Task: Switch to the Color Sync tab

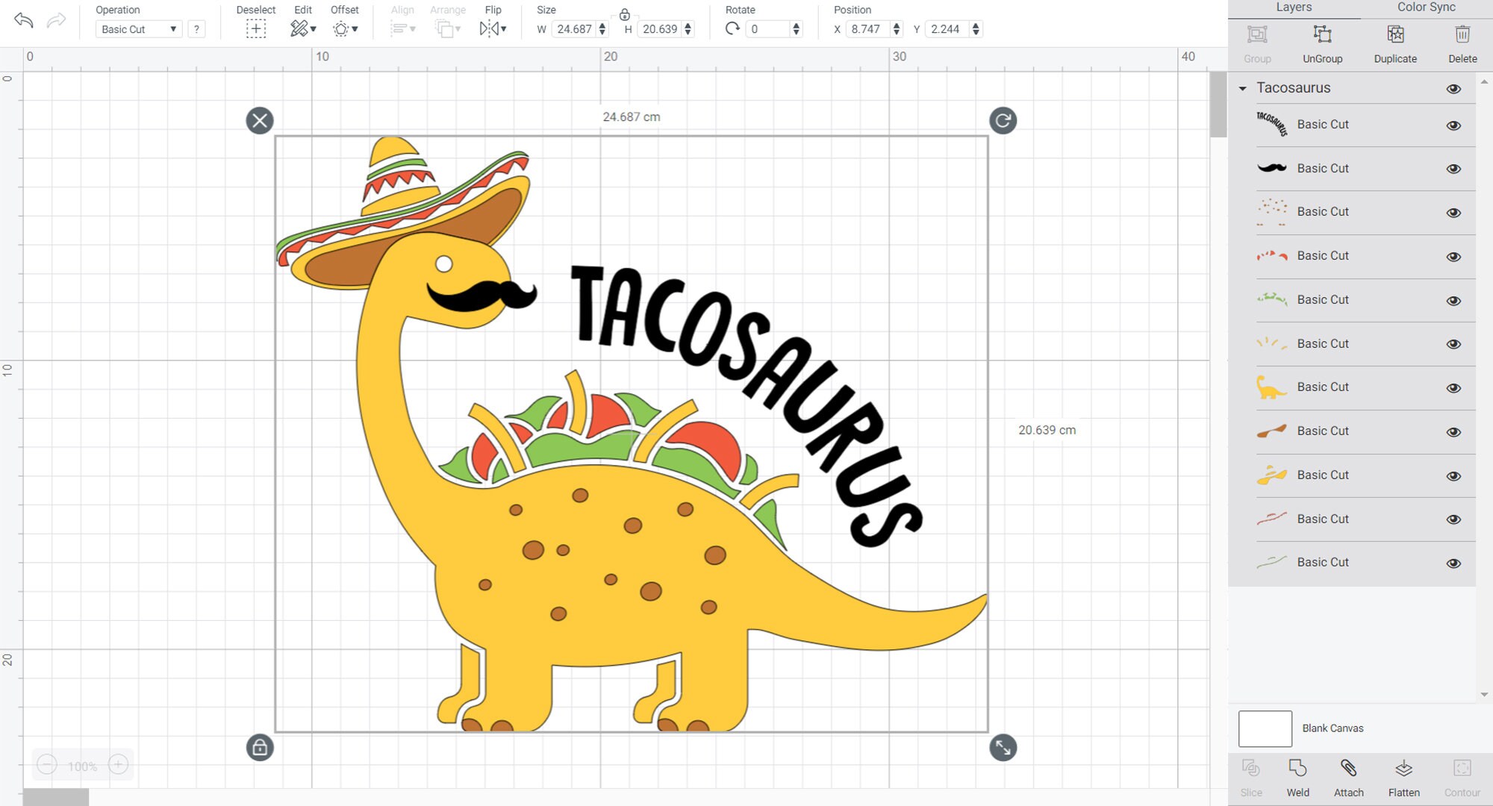Action: click(x=1424, y=7)
